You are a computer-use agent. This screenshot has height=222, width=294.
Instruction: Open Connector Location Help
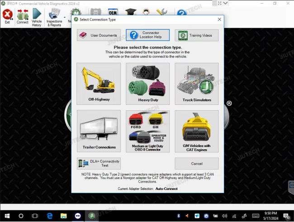pos(147,35)
